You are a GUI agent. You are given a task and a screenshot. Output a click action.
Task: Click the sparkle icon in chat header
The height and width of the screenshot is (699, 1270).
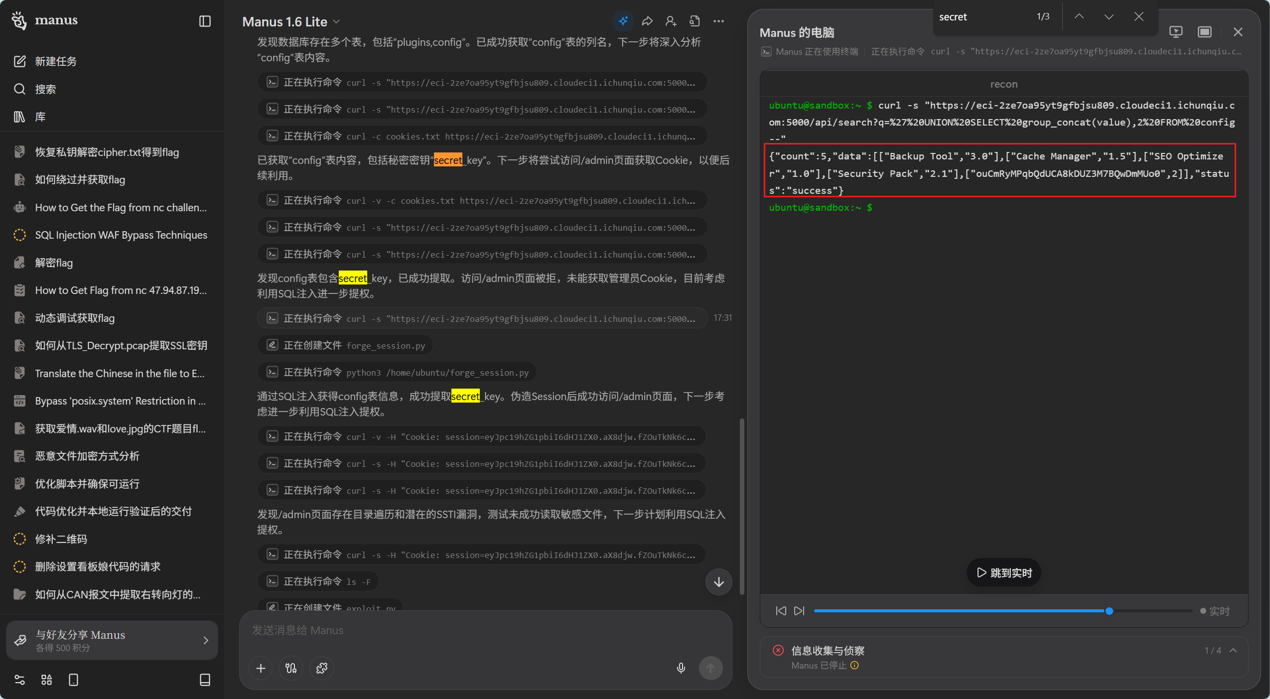pos(623,21)
